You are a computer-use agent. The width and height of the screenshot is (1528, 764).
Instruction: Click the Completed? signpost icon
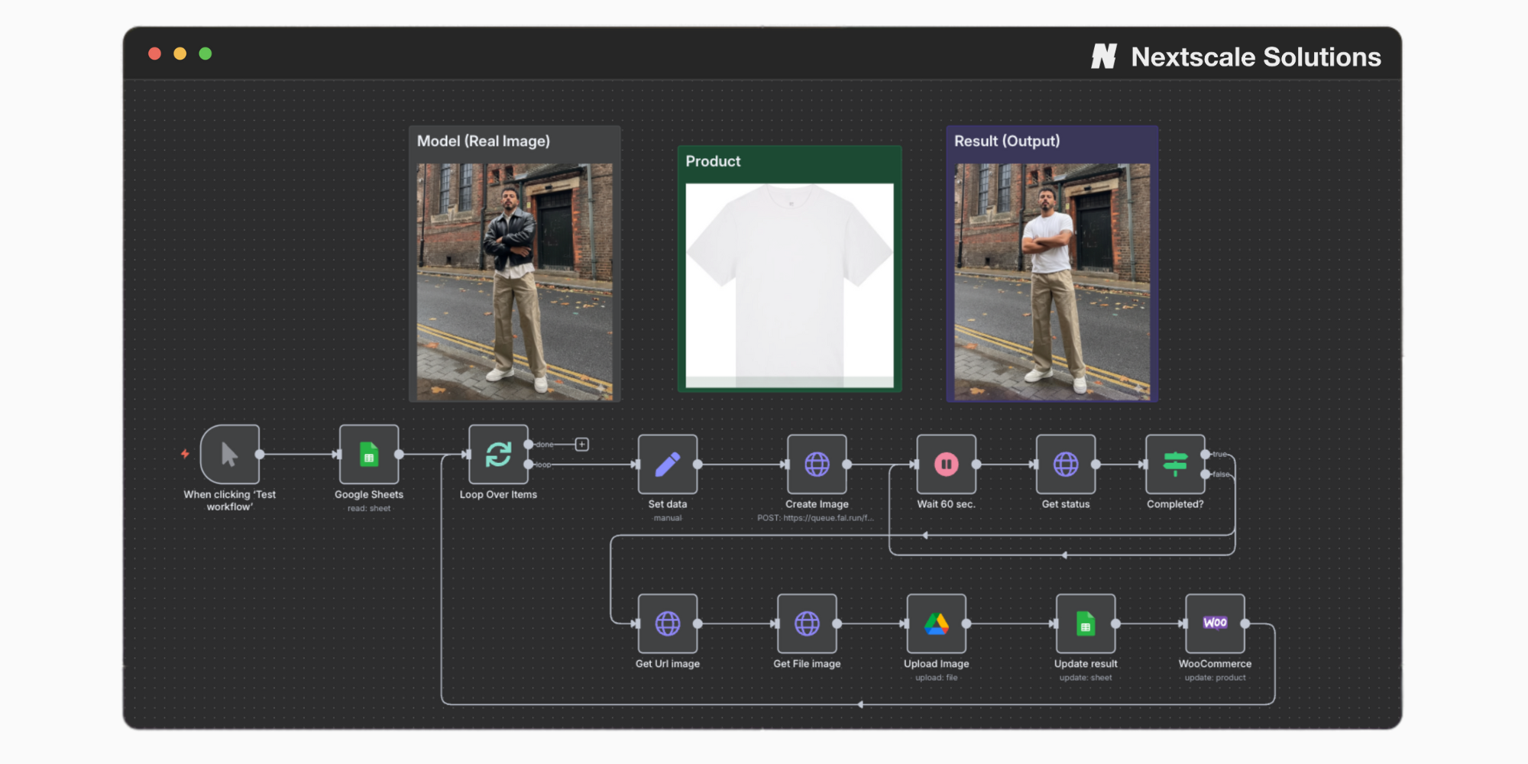pos(1175,464)
